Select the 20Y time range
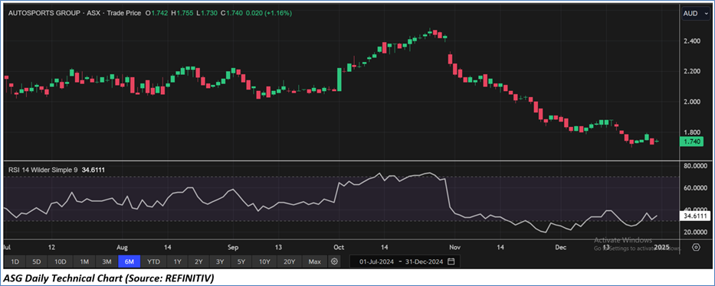This screenshot has height=286, width=715. click(x=290, y=262)
